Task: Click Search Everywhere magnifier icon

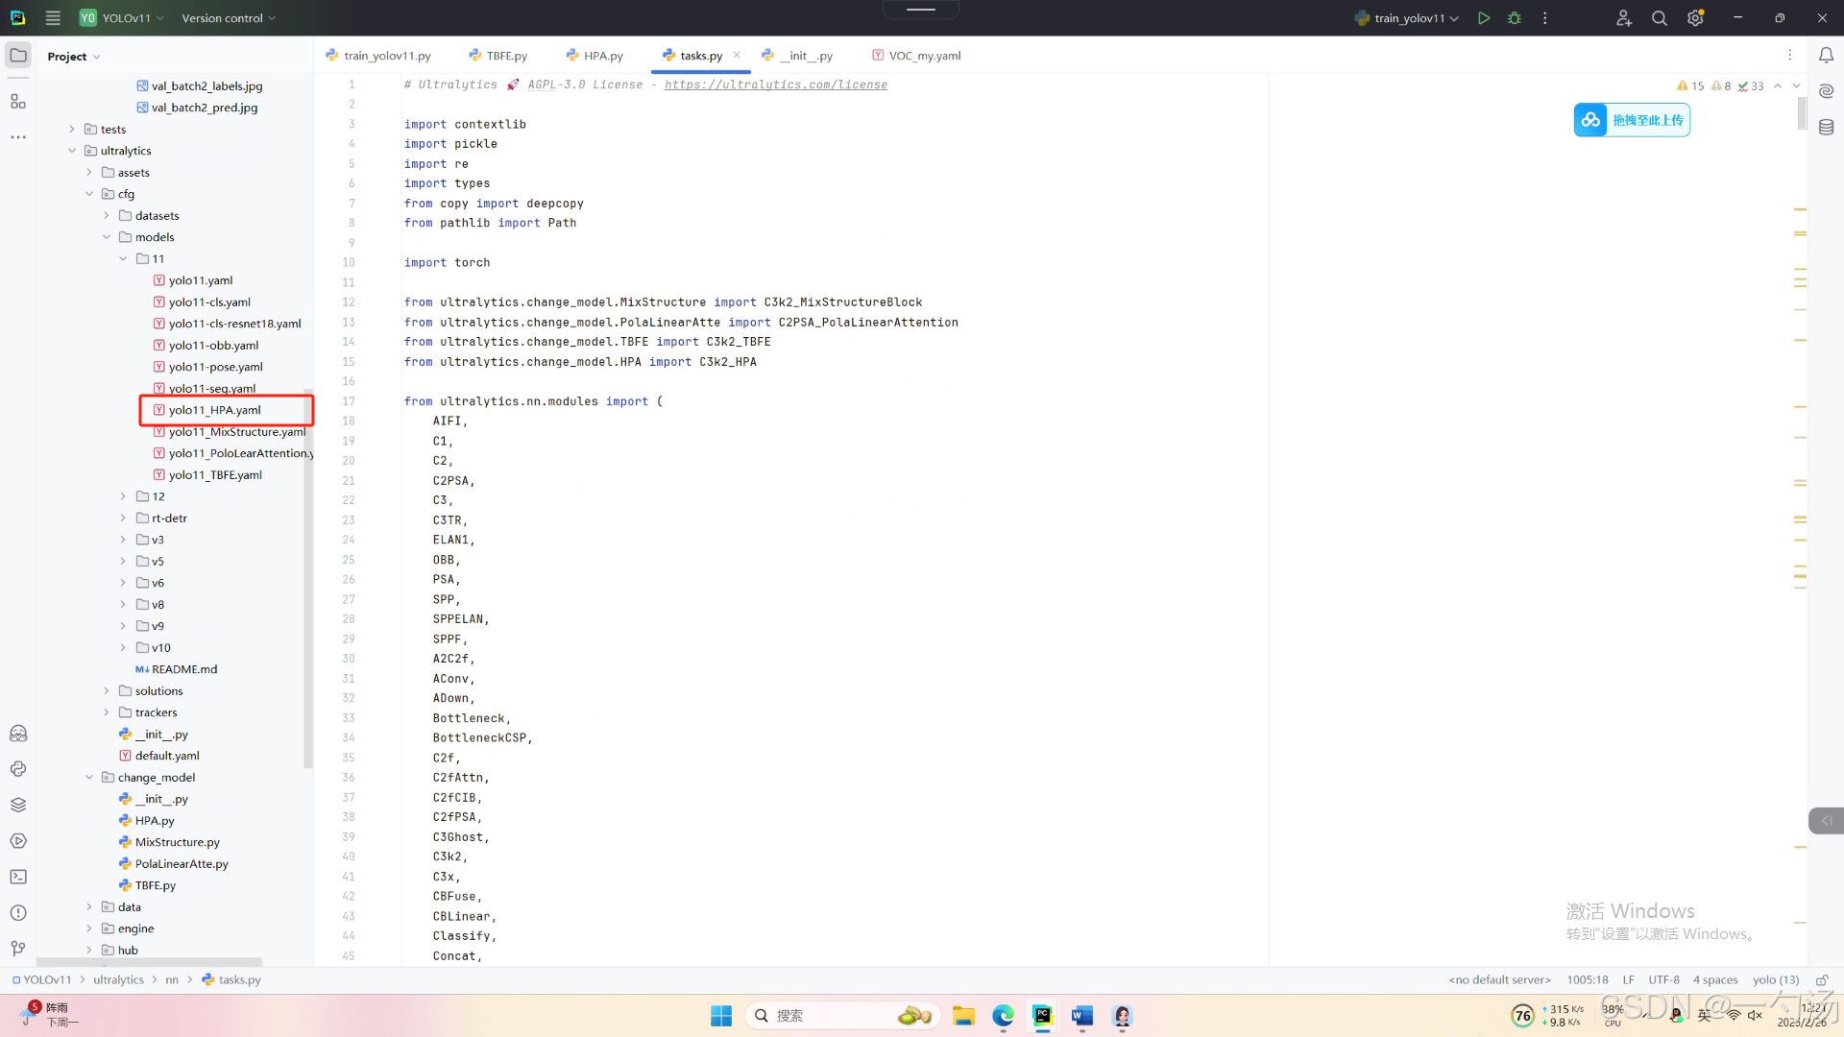Action: coord(1659,18)
